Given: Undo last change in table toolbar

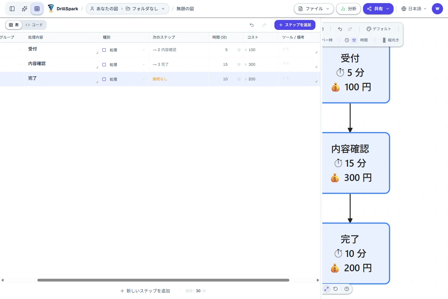Looking at the screenshot, I should click(x=252, y=25).
